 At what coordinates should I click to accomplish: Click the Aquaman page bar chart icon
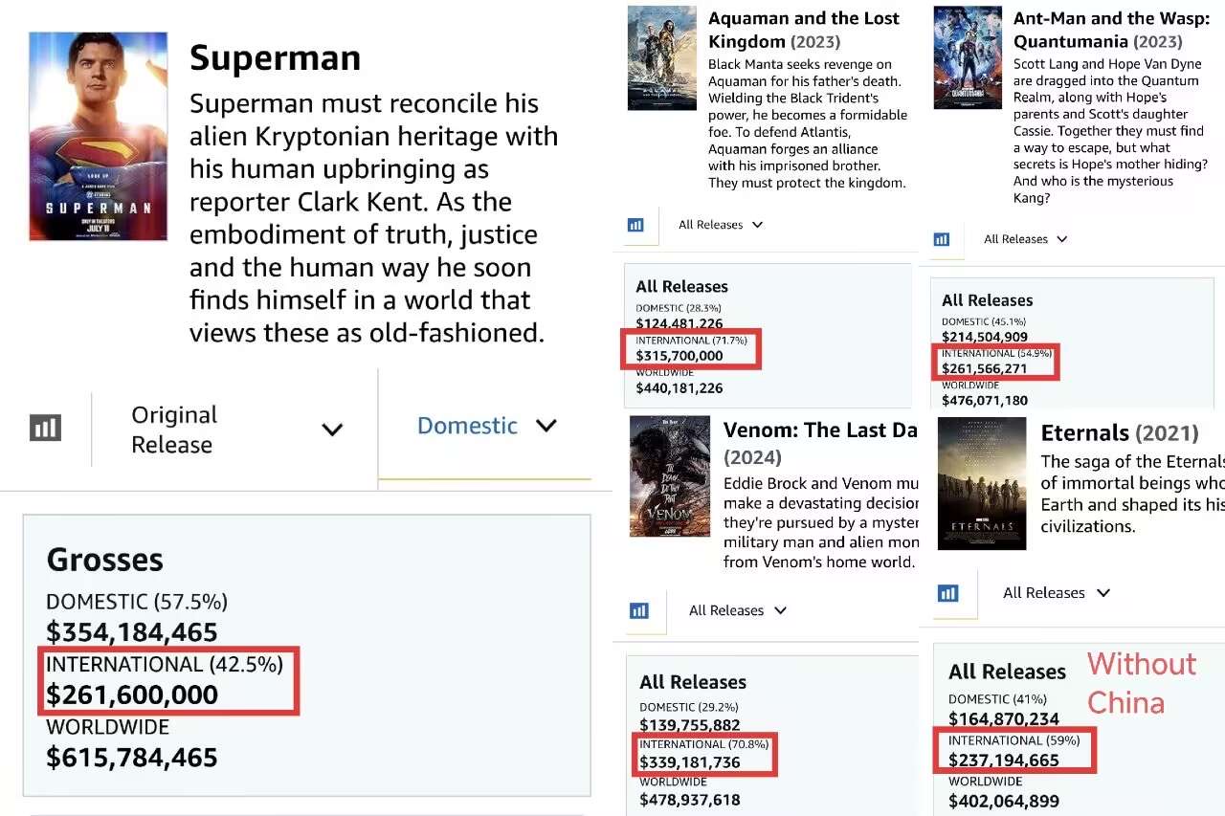click(635, 225)
